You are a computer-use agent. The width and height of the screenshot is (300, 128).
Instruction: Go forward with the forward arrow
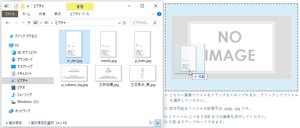[x=16, y=23]
